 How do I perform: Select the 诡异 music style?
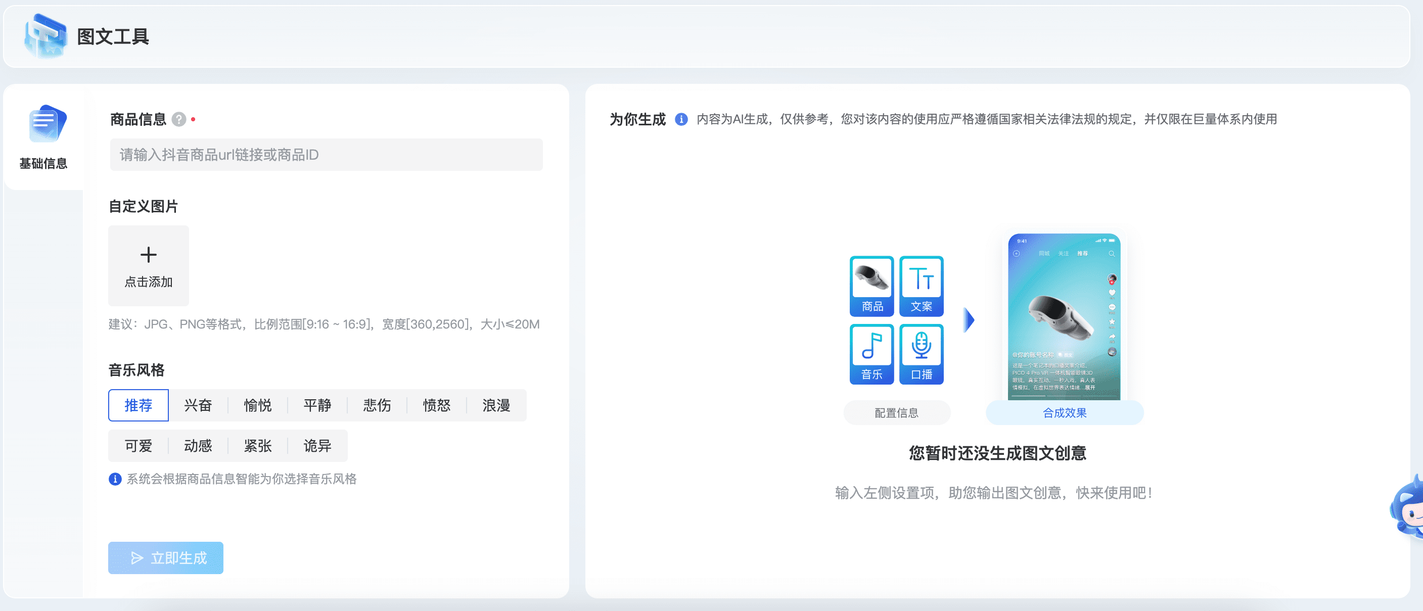click(x=317, y=445)
